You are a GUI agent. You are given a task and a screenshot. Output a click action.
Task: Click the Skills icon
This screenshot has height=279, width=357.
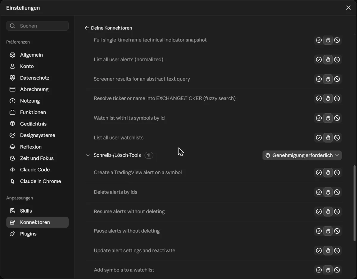(x=12, y=211)
